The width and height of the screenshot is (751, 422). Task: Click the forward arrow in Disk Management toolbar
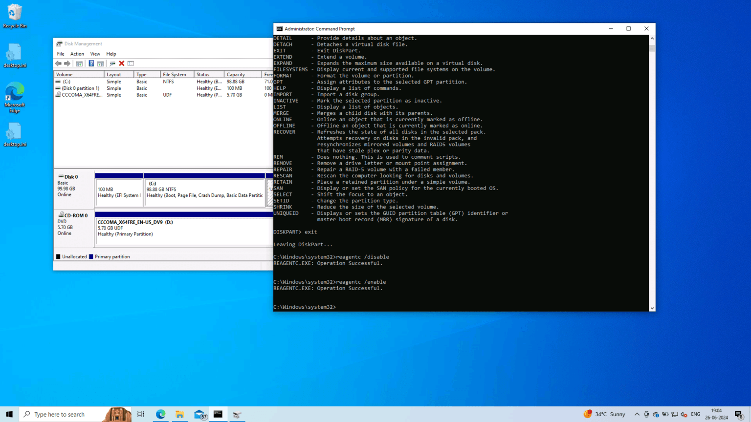coord(67,63)
